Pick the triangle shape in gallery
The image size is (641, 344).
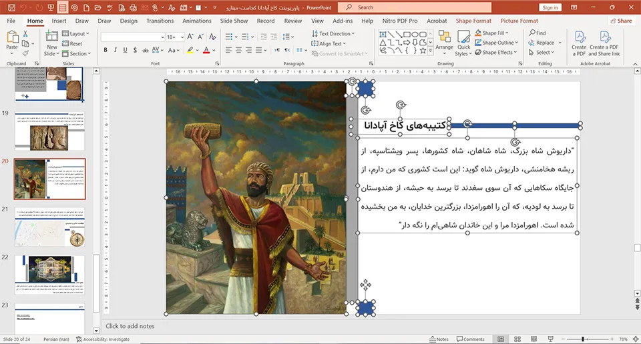383,43
